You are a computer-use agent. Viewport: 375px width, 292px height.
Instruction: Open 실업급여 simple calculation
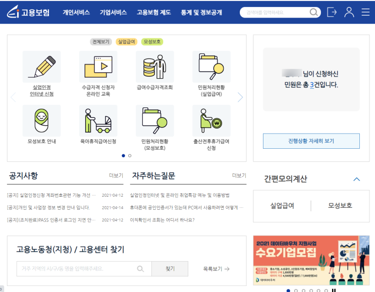282,205
